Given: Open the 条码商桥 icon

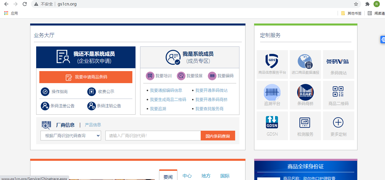Looking at the screenshot, I should tap(305, 92).
